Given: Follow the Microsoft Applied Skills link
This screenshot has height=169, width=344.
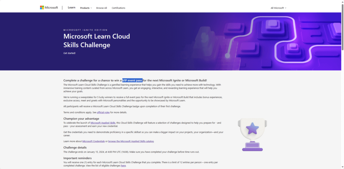Looking at the screenshot, I should coord(103,123).
